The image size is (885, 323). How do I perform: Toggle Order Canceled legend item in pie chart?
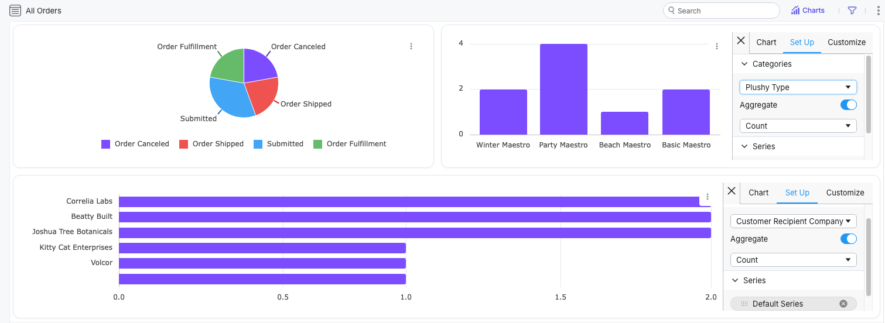coord(135,144)
